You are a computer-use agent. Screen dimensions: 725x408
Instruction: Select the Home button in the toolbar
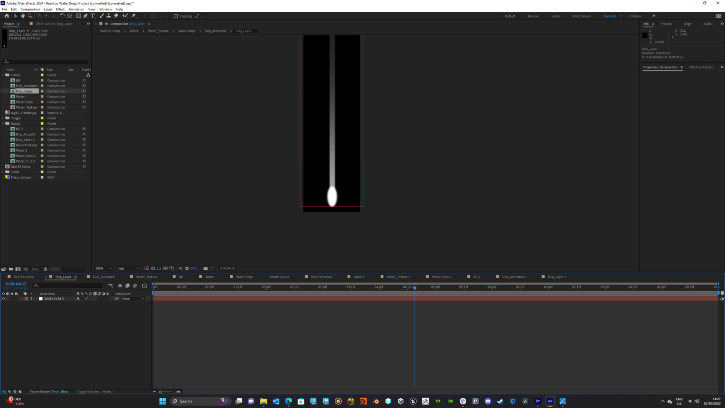7,16
